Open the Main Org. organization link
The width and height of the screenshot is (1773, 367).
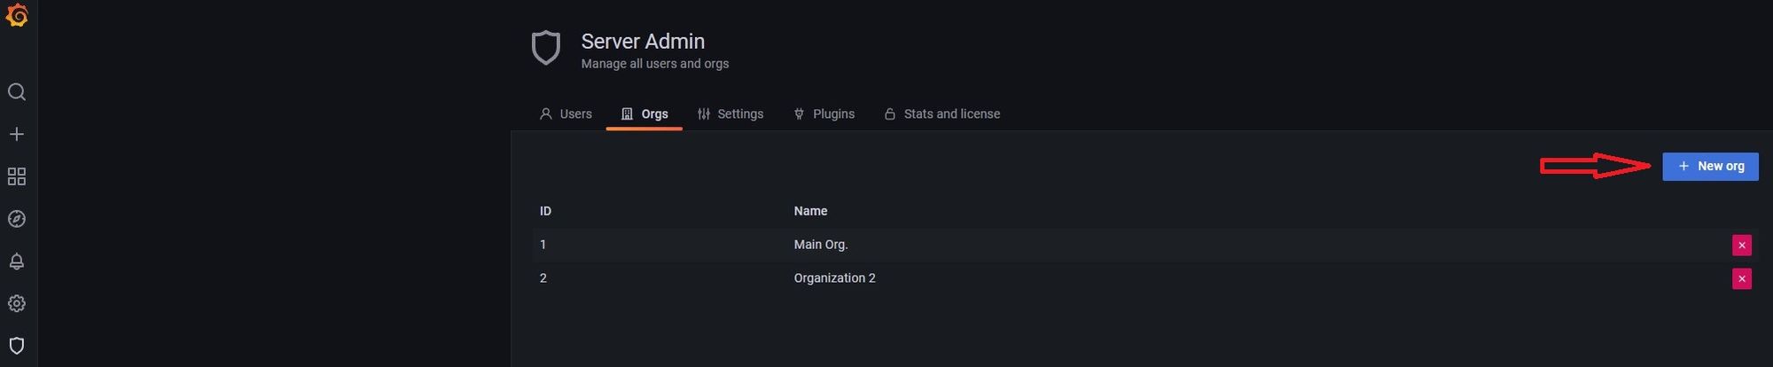[x=821, y=245]
